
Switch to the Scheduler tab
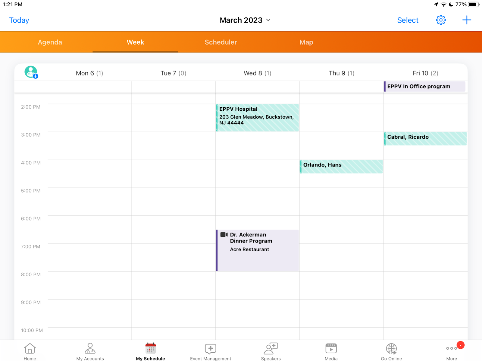pyautogui.click(x=221, y=42)
